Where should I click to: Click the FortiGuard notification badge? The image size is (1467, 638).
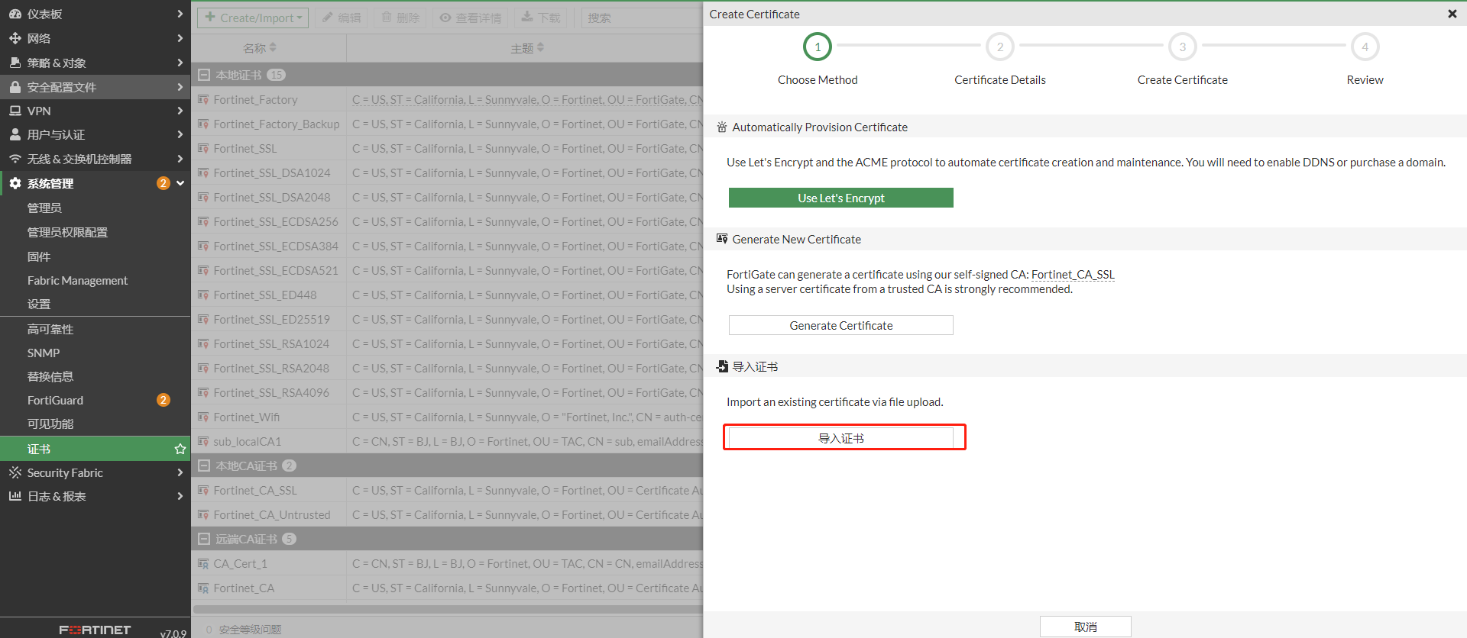tap(163, 400)
